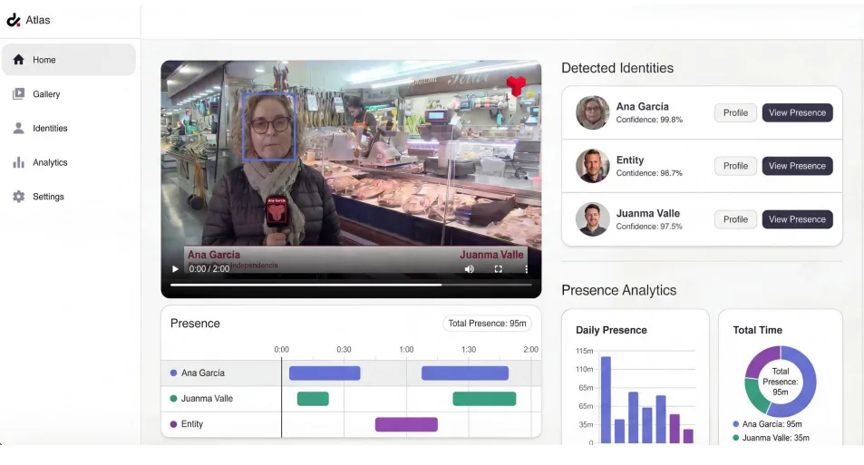Open Profile for Entity

click(735, 166)
